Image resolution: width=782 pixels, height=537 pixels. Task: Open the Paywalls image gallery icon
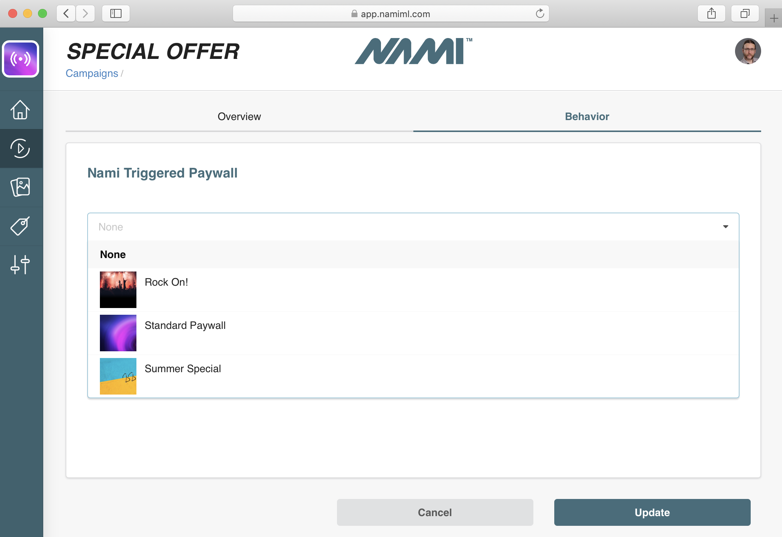20,187
